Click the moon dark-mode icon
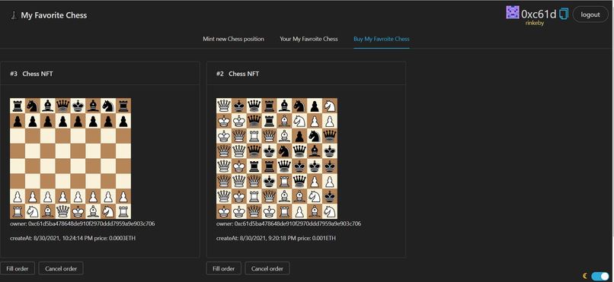 click(585, 275)
